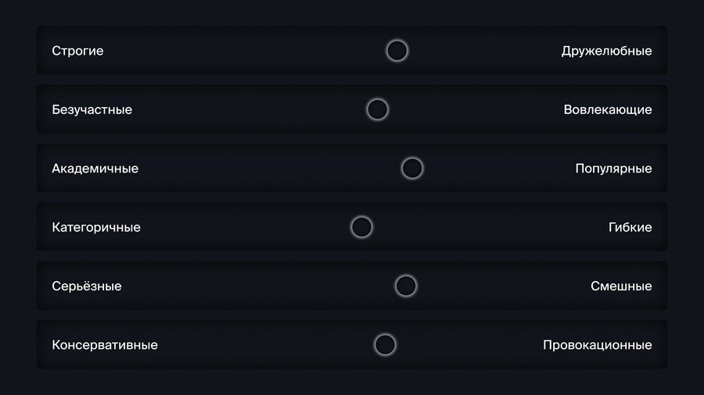Click the Академичные–Популярные slider handle
This screenshot has height=395, width=704.
[412, 168]
